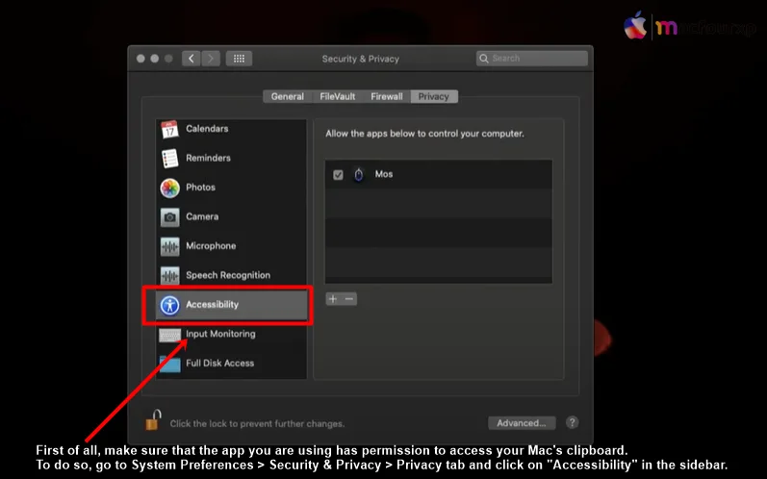Image resolution: width=767 pixels, height=479 pixels.
Task: Click the Microphone waveform icon
Action: 169,246
